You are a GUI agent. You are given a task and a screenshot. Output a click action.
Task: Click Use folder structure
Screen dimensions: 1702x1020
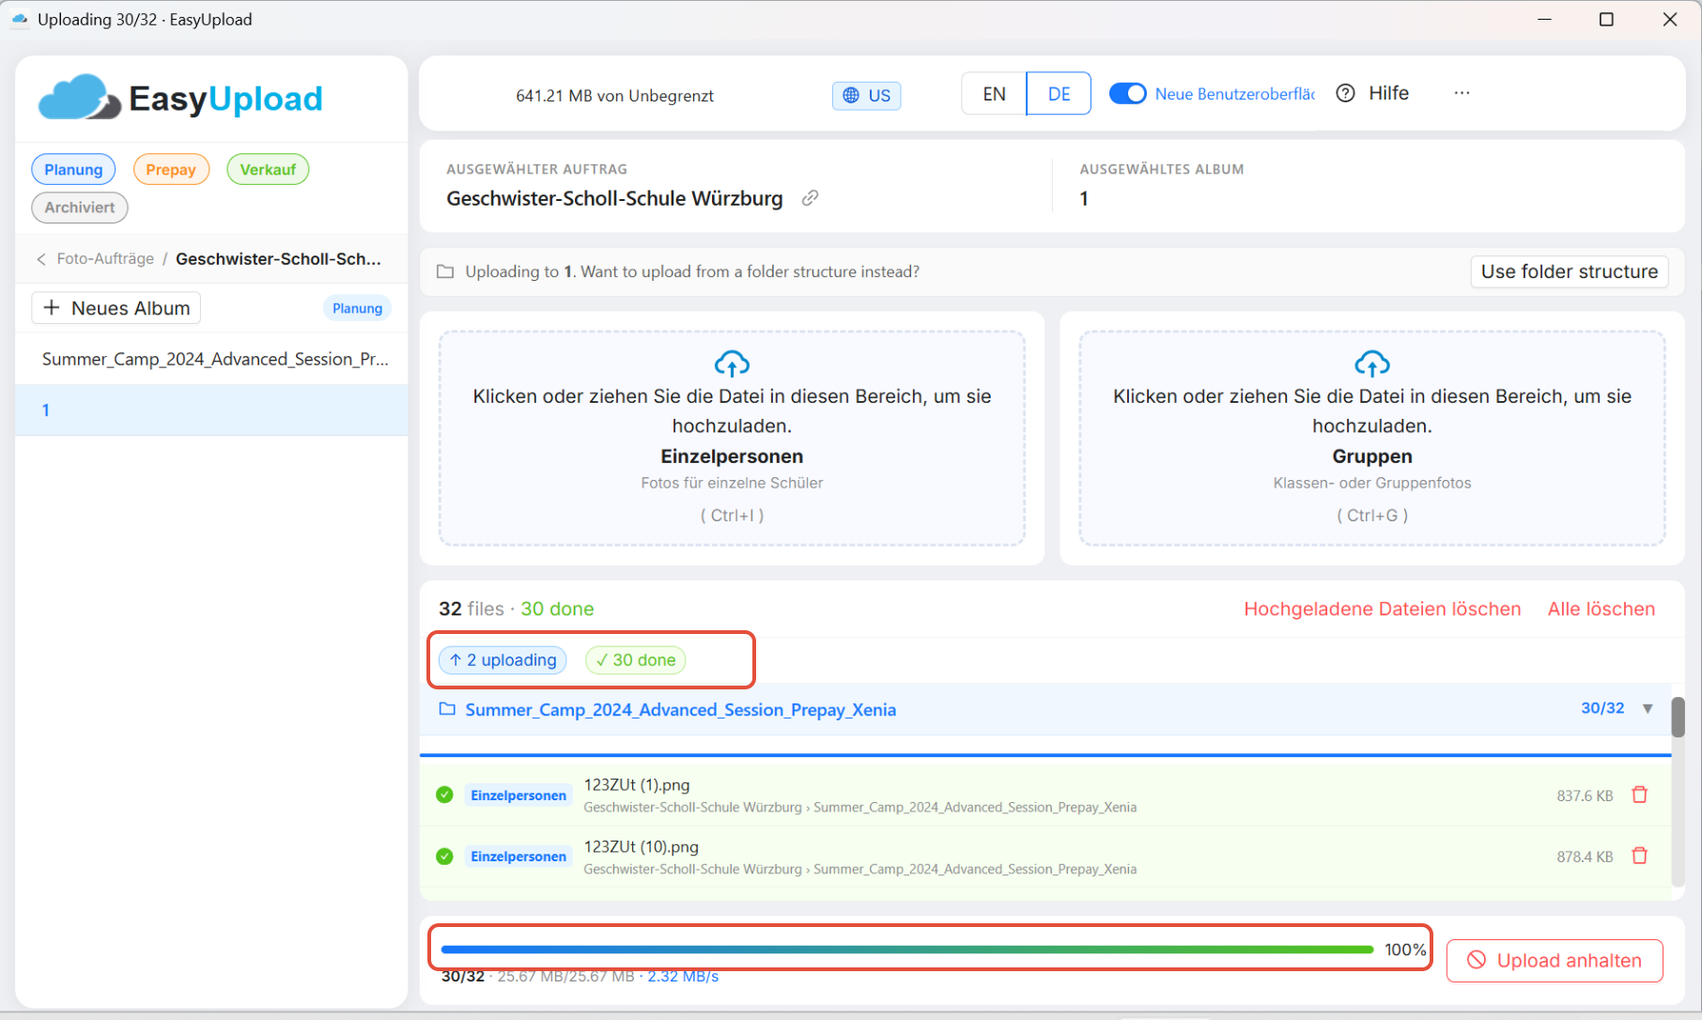pyautogui.click(x=1570, y=271)
